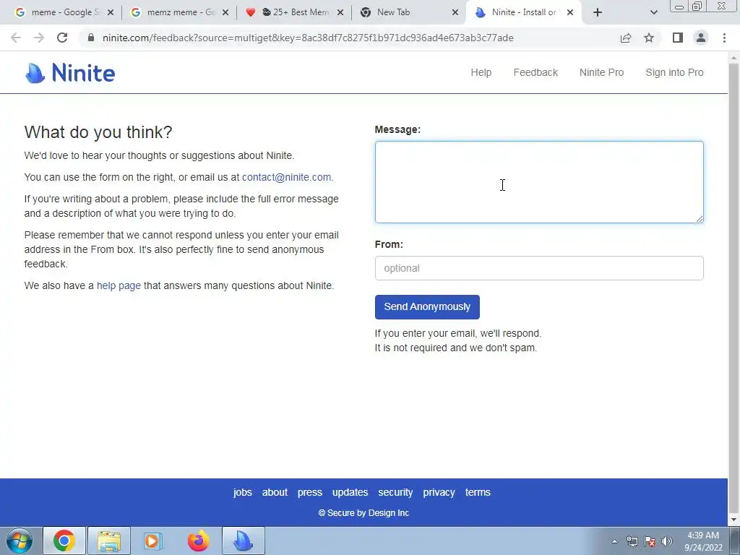Click the Chrome taskbar icon
The height and width of the screenshot is (555, 740).
click(x=64, y=541)
